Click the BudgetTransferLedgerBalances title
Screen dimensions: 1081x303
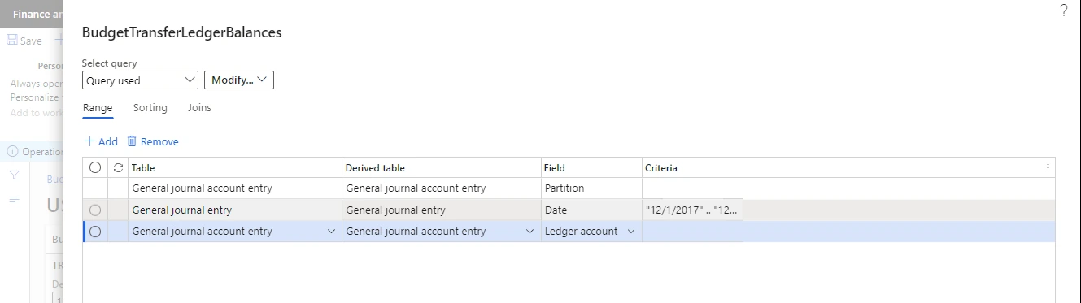182,33
